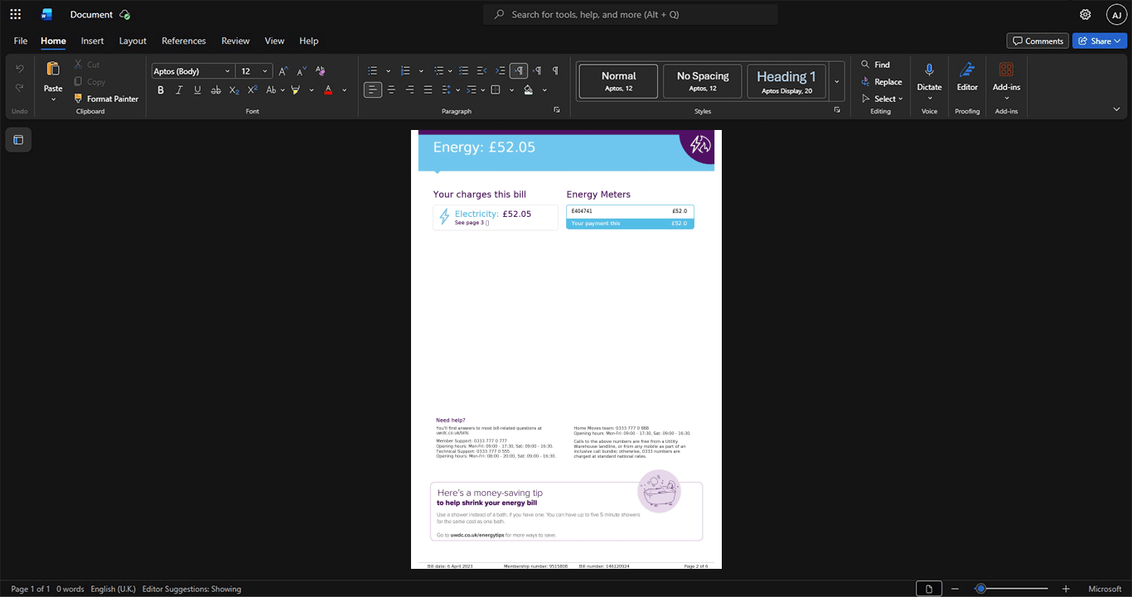
Task: Click the red font color button
Action: (329, 89)
